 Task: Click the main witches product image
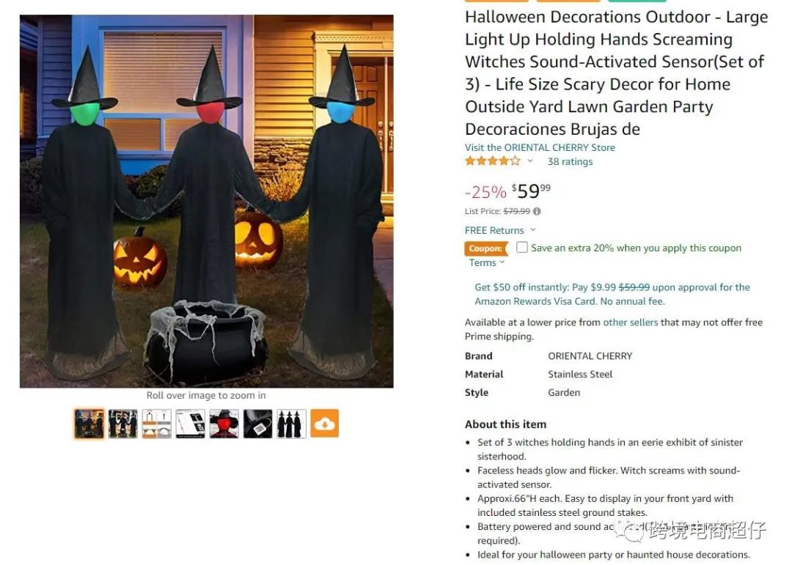(207, 202)
